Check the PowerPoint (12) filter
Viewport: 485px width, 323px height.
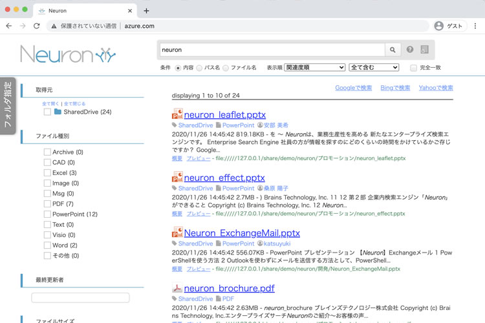click(x=47, y=214)
